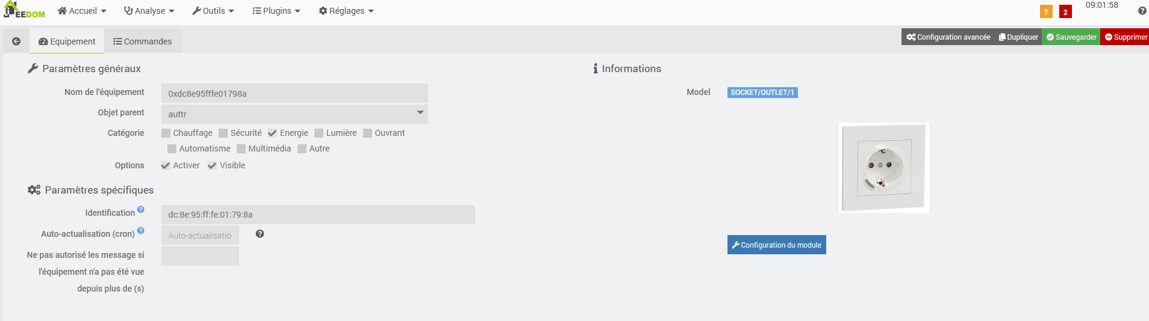The image size is (1149, 321).
Task: Expand the Plugins menu
Action: (276, 11)
